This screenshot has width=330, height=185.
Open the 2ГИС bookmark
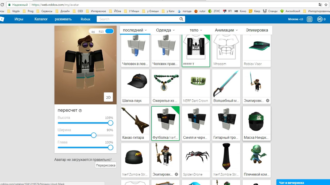point(214,11)
